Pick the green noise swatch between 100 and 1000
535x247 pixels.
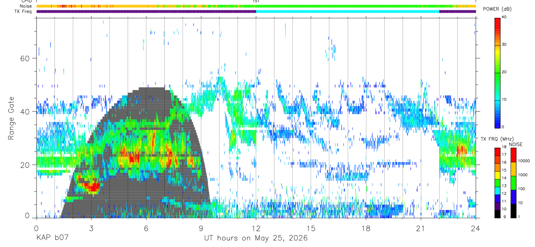(x=513, y=183)
